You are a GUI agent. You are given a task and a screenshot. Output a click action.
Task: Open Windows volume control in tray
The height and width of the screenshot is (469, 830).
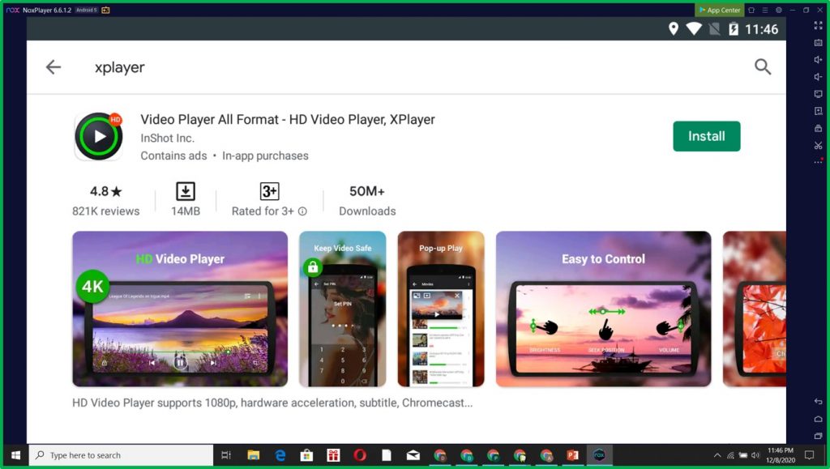point(755,455)
